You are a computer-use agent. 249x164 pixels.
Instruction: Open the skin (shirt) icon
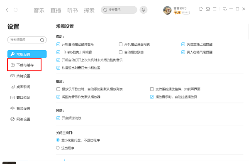(201, 9)
